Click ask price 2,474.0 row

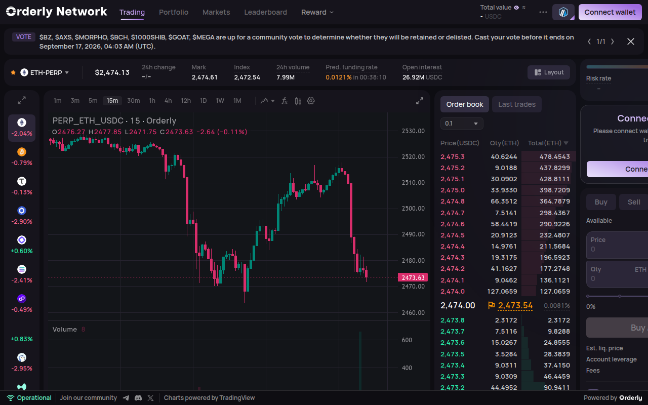pos(505,291)
